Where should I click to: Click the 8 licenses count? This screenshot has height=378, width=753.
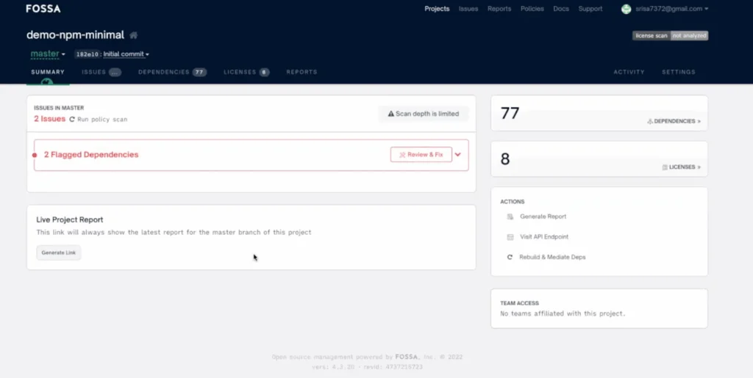(504, 159)
